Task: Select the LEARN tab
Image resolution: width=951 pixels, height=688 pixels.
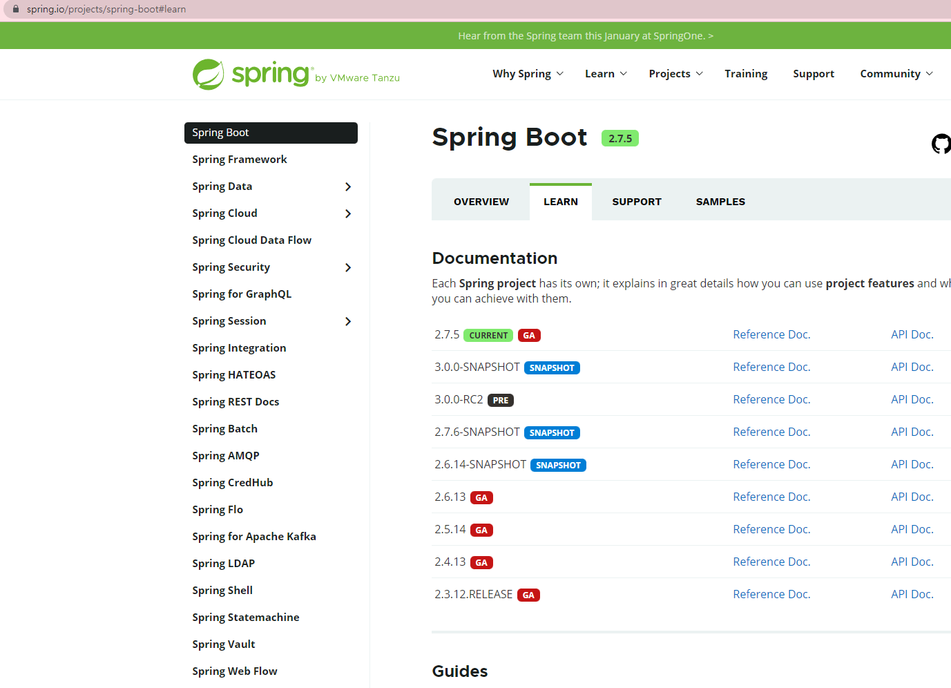Action: click(561, 202)
